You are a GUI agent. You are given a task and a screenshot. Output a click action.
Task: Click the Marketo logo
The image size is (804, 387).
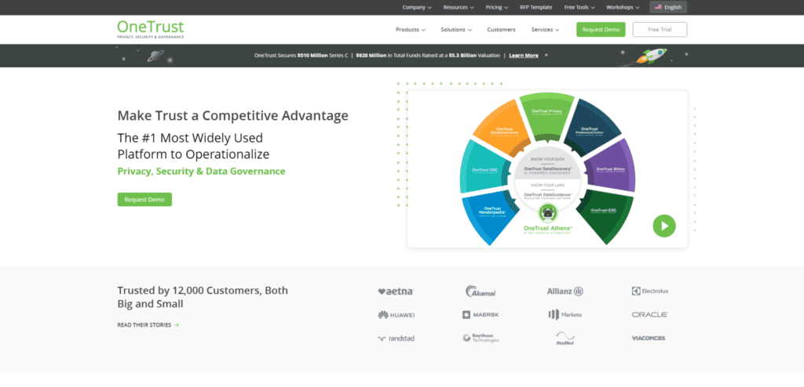(565, 315)
